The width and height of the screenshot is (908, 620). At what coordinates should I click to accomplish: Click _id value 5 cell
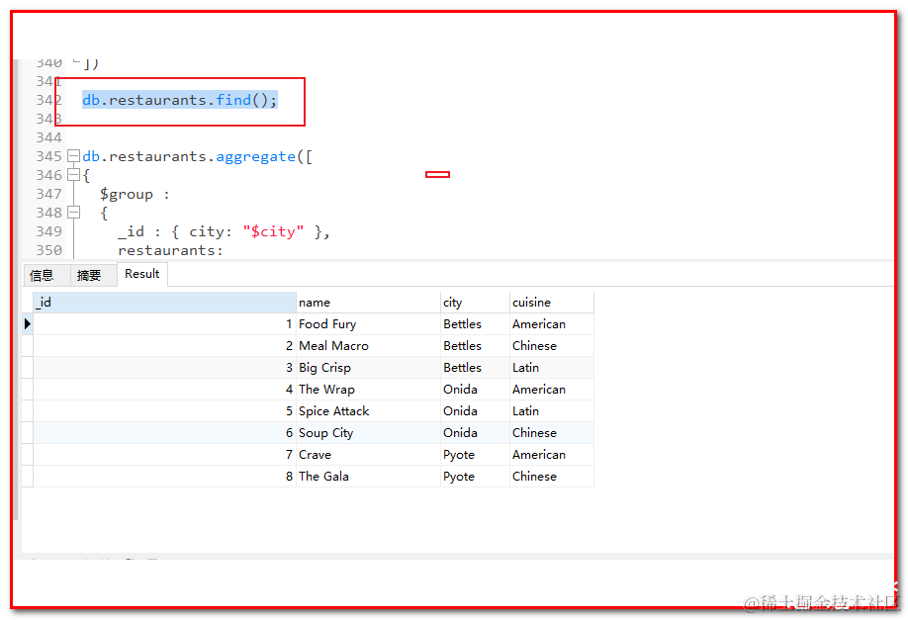point(165,411)
